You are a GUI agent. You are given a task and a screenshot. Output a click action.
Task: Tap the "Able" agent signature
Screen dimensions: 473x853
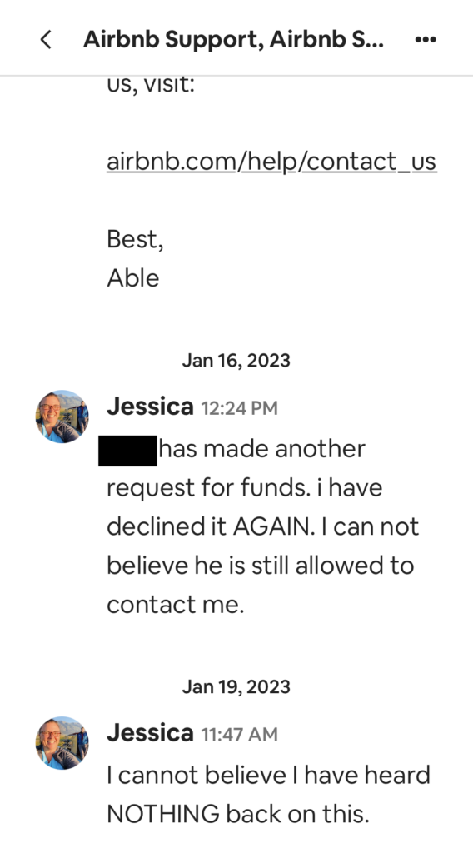pos(133,278)
